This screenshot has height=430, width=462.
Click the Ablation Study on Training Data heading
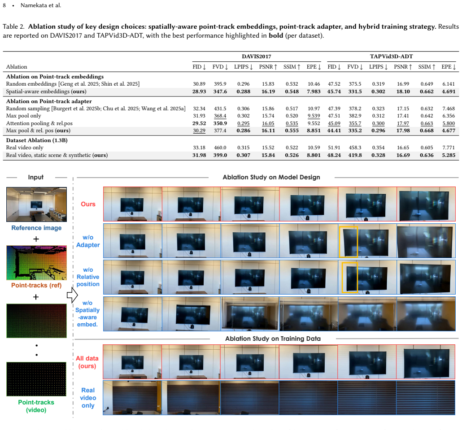pyautogui.click(x=273, y=339)
